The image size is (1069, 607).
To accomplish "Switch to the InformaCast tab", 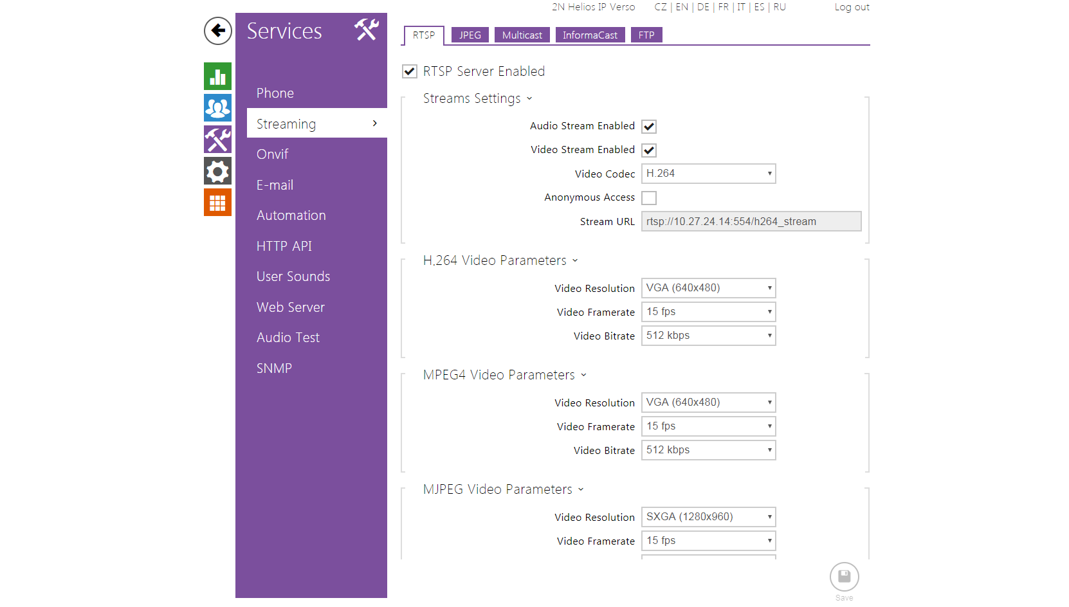I will [589, 35].
